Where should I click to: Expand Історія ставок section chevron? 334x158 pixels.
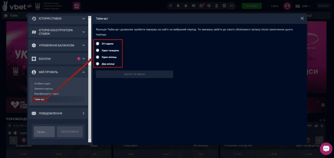pyautogui.click(x=83, y=19)
